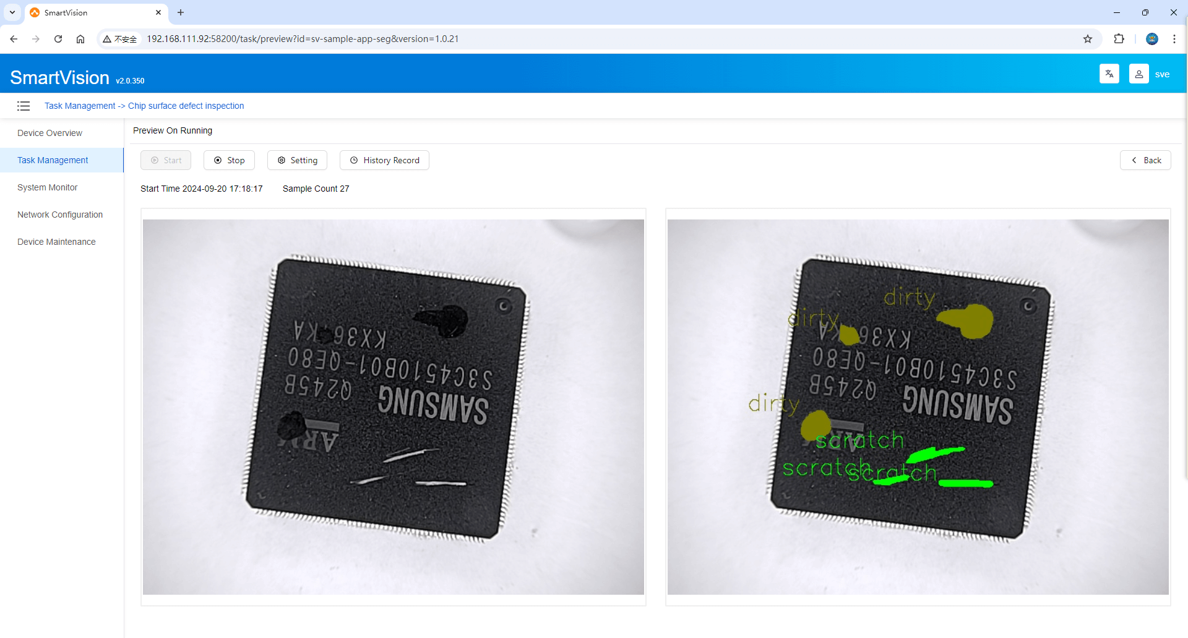Click the browser back arrow
The height and width of the screenshot is (638, 1188).
[14, 39]
